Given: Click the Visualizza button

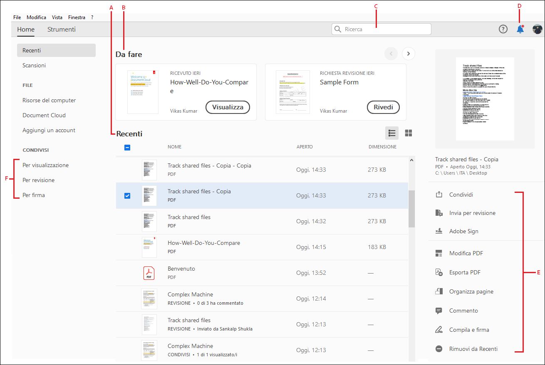Looking at the screenshot, I should pyautogui.click(x=228, y=107).
